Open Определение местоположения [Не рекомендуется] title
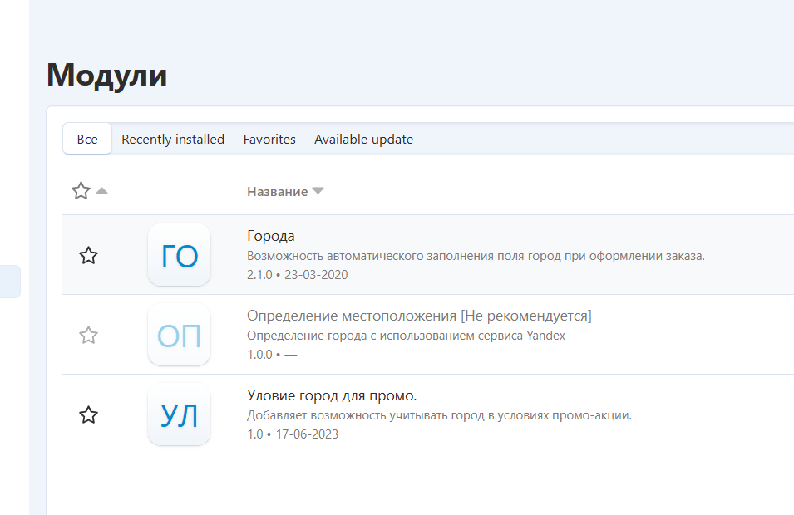Screen dimensions: 794x515 coord(419,316)
